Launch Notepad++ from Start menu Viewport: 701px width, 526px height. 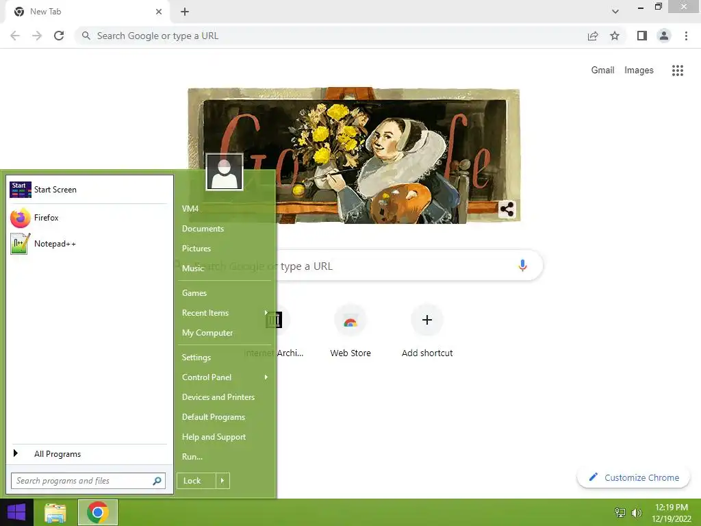[x=90, y=244]
